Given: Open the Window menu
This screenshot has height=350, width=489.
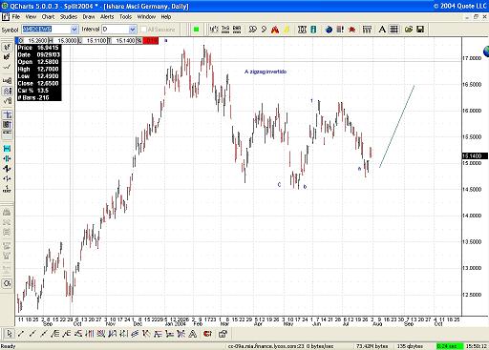Looking at the screenshot, I should tap(146, 17).
